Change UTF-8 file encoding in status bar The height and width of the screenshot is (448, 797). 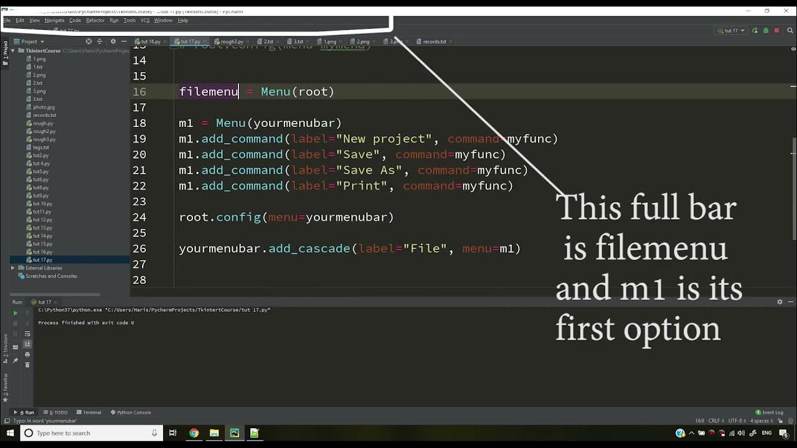click(x=737, y=421)
